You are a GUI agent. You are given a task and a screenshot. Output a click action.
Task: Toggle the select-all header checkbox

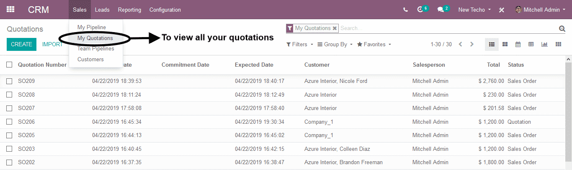tap(9, 65)
